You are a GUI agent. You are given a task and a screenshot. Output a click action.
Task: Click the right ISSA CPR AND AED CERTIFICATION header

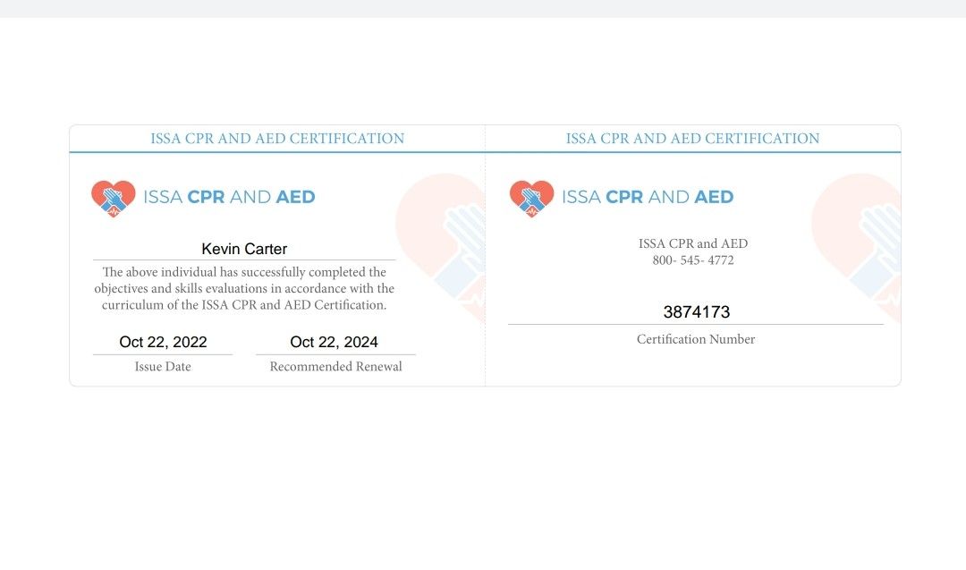click(x=692, y=139)
